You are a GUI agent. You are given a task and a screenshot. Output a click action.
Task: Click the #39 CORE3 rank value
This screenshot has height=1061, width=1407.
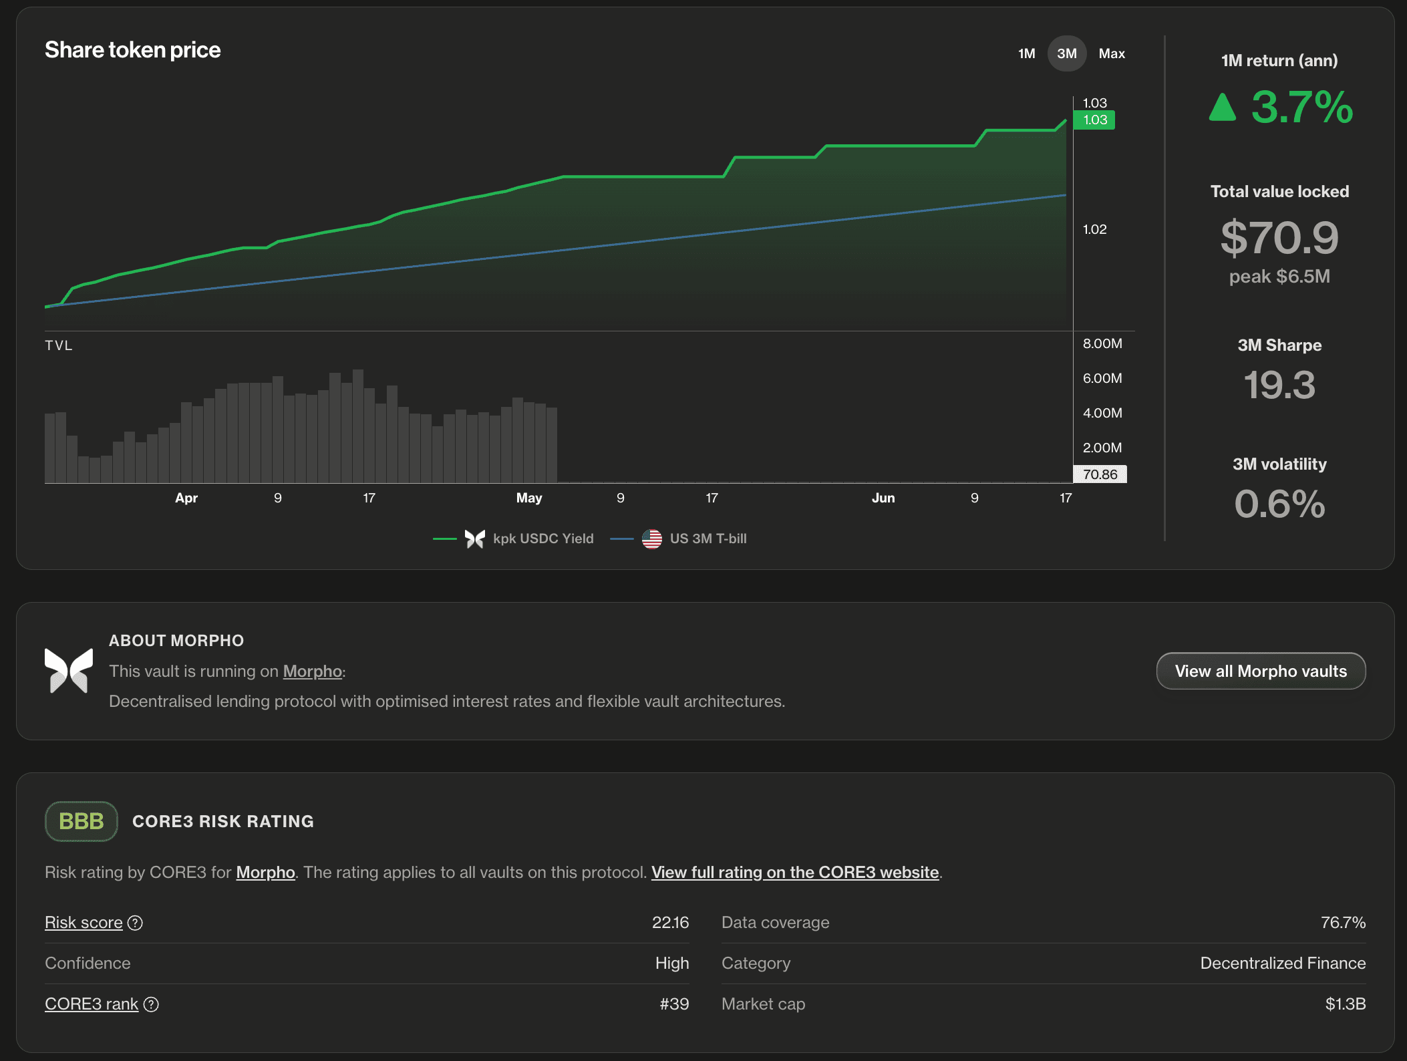(674, 1004)
